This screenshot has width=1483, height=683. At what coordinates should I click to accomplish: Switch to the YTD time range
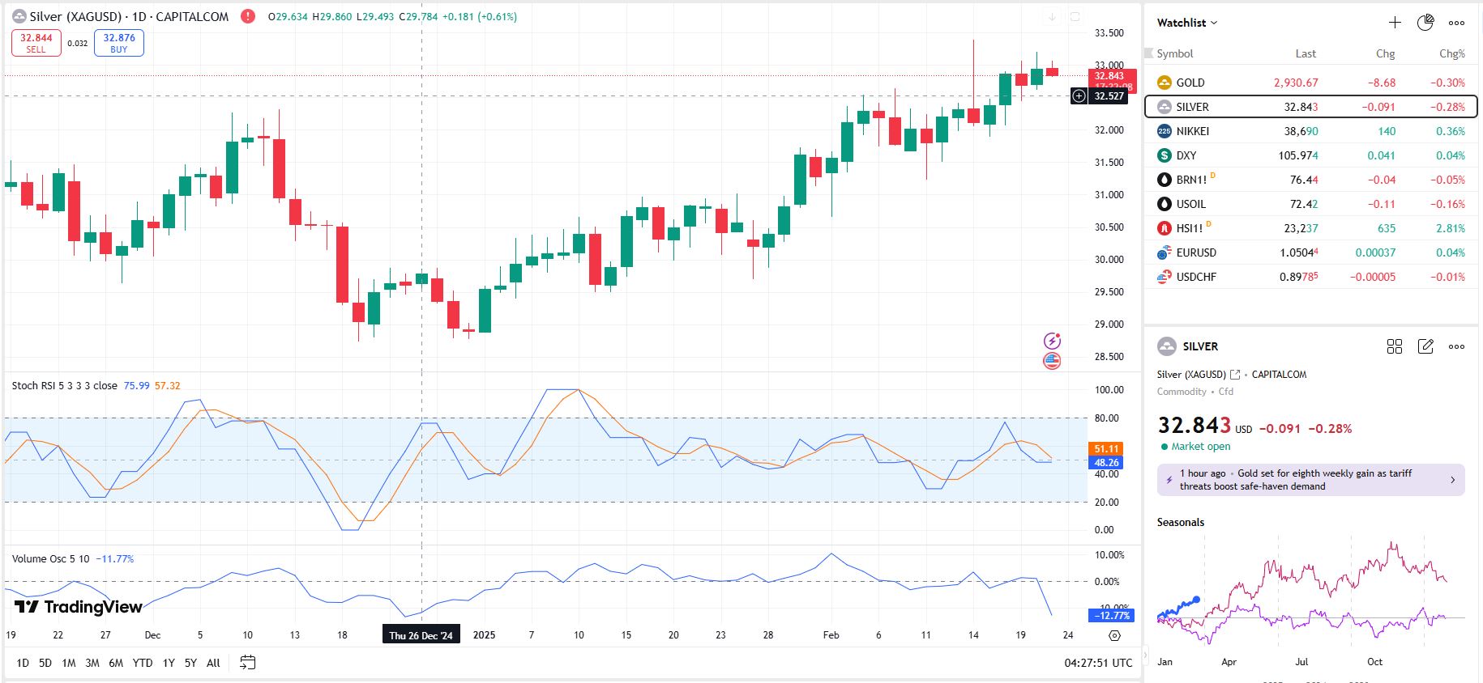[x=143, y=663]
